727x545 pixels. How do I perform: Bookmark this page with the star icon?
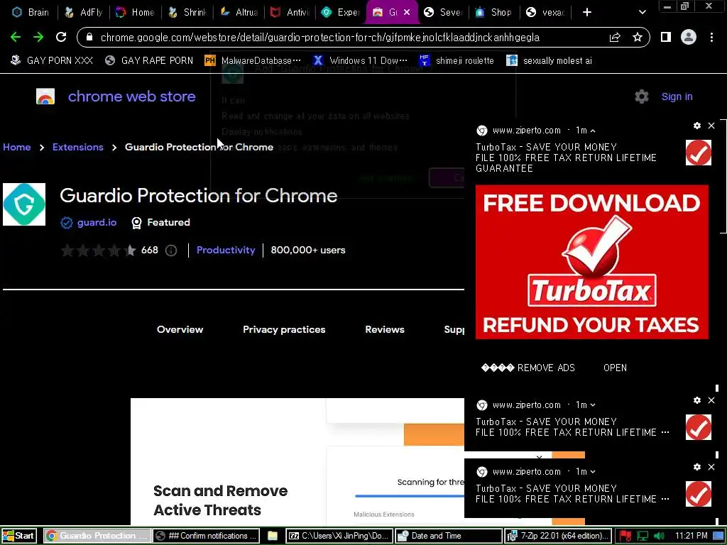[638, 38]
